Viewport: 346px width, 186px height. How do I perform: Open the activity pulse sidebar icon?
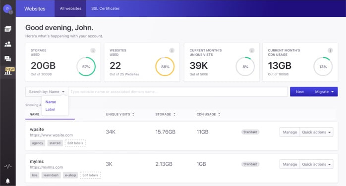pos(8,166)
